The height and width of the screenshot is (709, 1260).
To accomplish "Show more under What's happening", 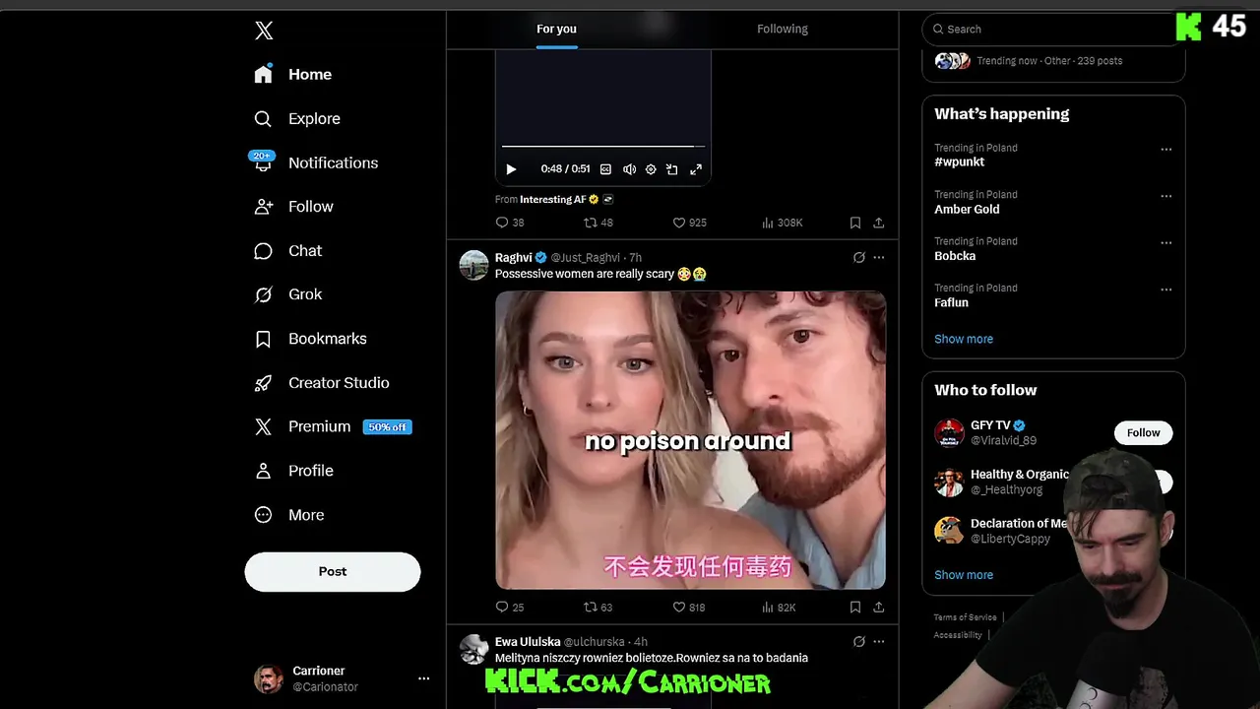I will 964,339.
